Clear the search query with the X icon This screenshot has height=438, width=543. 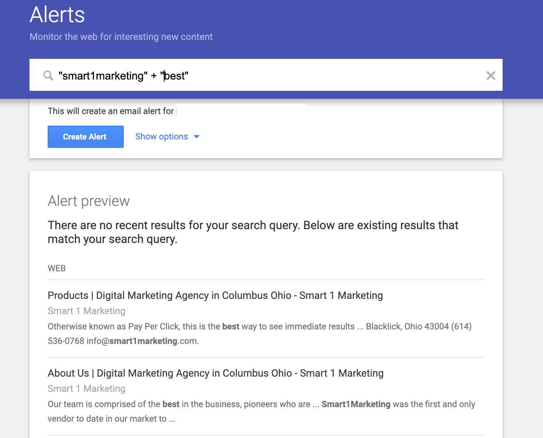(491, 76)
